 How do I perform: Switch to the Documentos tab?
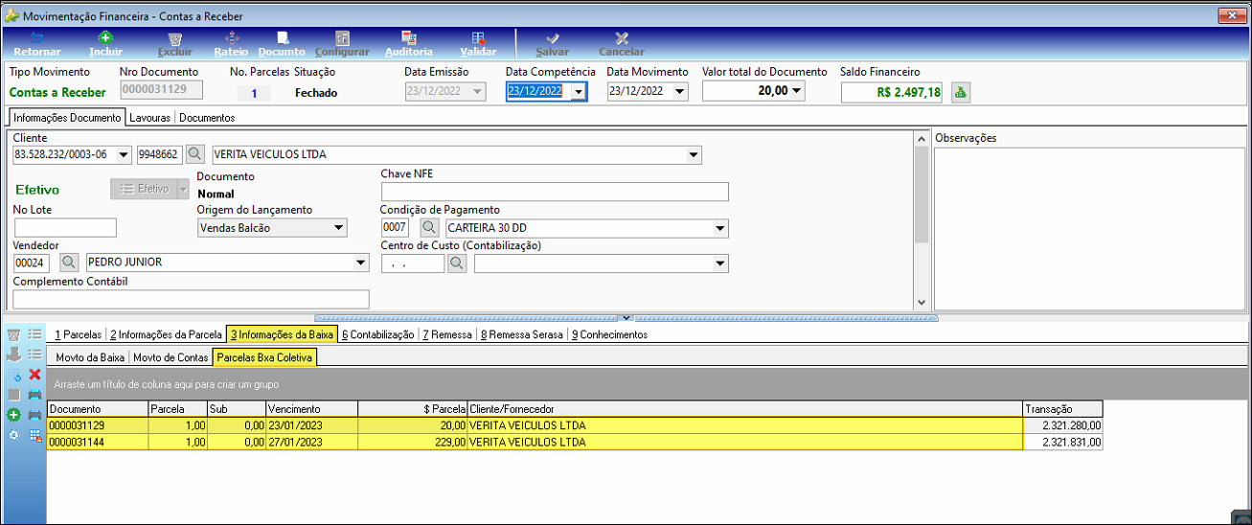click(207, 118)
